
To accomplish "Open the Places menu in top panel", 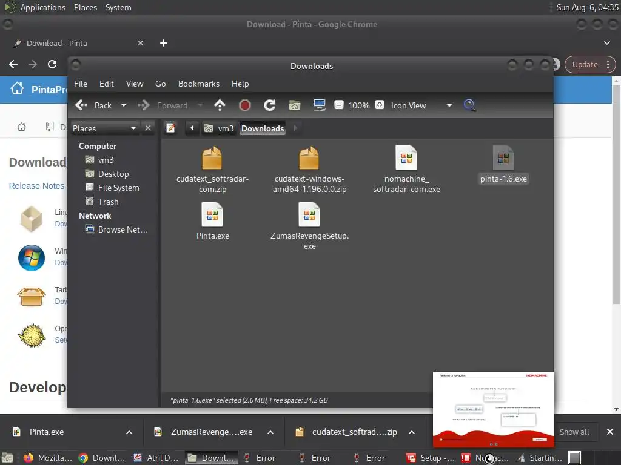I will click(x=86, y=7).
